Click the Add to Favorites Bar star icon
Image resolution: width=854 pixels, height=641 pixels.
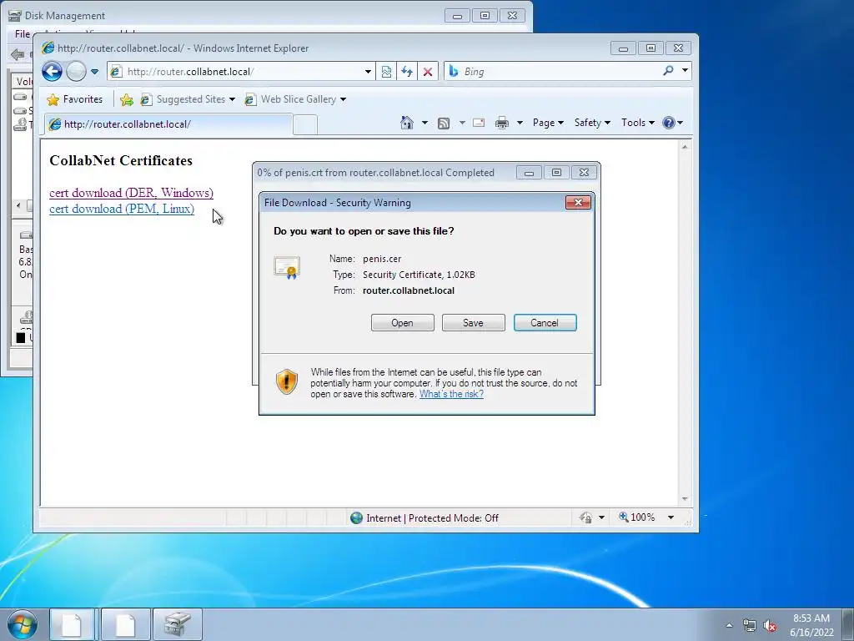click(127, 99)
